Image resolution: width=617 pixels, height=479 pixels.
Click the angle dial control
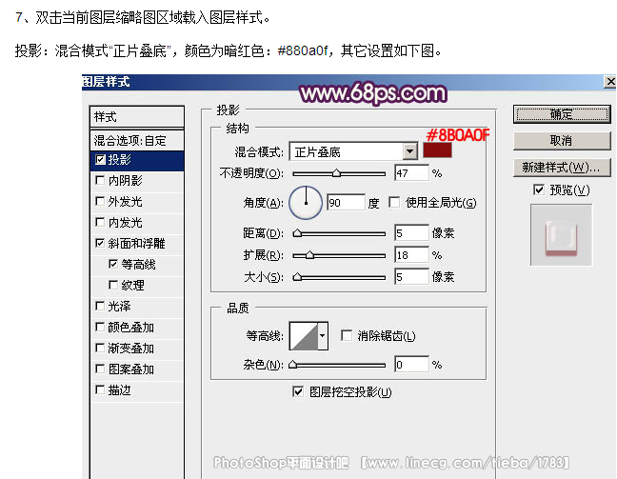click(x=307, y=201)
